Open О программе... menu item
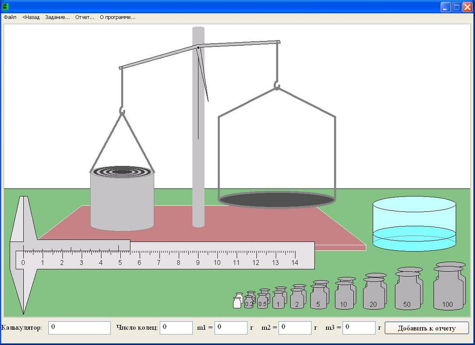Viewport: 475px width, 345px height. coord(117,17)
